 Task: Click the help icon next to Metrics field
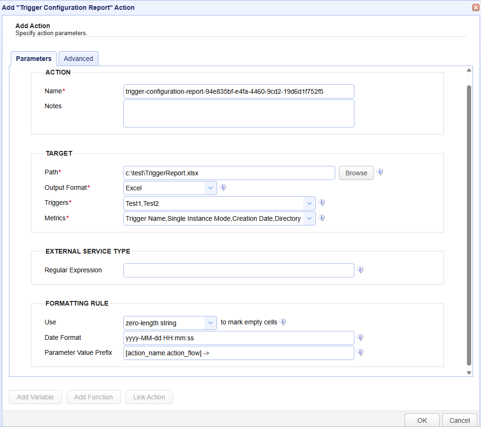pos(322,218)
